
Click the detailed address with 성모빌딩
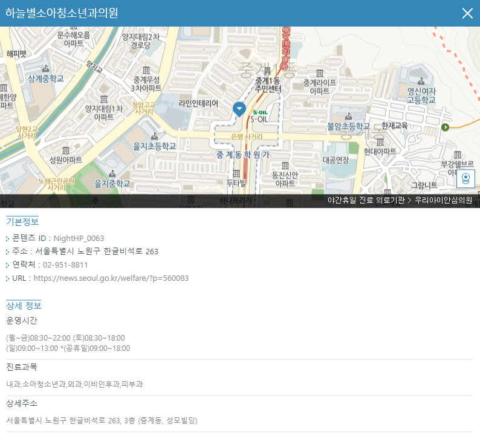tap(102, 420)
